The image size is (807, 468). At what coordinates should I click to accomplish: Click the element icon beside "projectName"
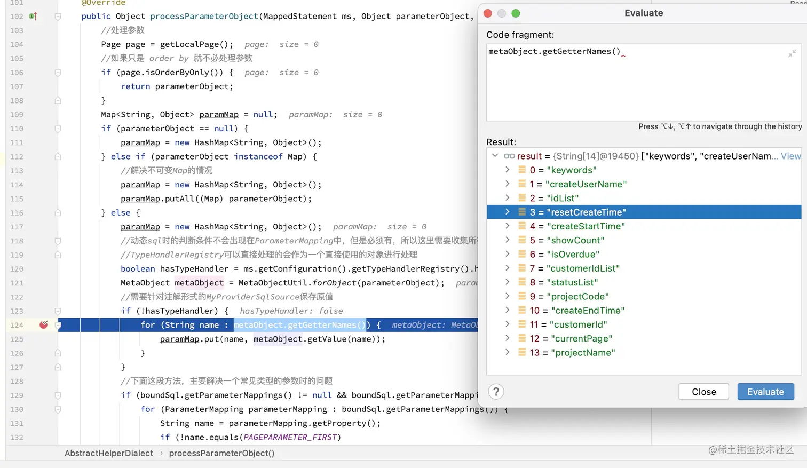click(522, 352)
